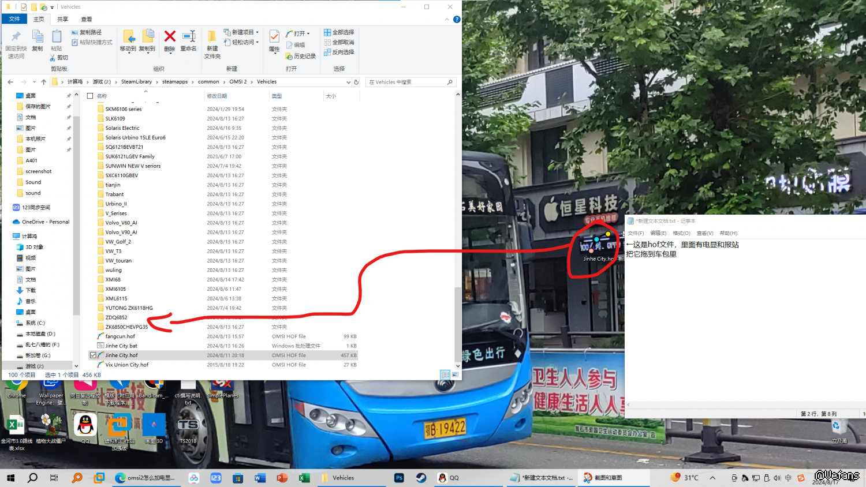Collapse the Explorer ribbon chevron
Viewport: 866px width, 487px height.
[x=447, y=19]
